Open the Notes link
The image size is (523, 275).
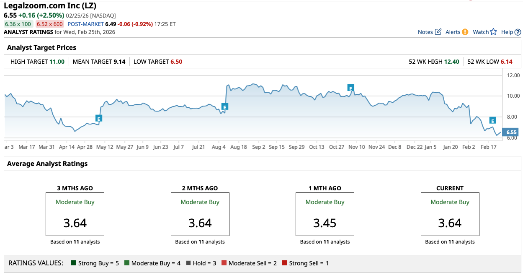click(425, 32)
